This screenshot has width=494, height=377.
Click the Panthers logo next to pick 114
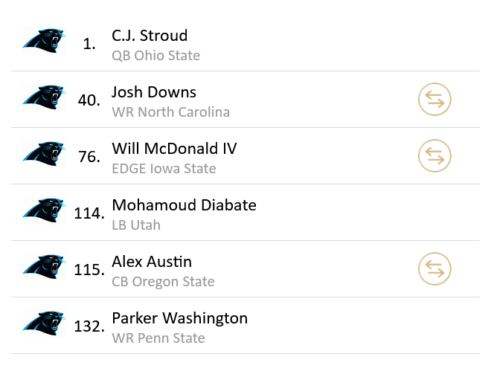(x=45, y=210)
